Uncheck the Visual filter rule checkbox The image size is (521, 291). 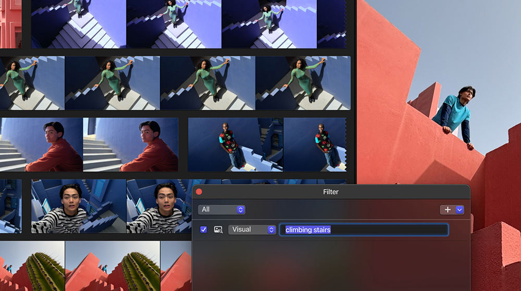(x=203, y=229)
